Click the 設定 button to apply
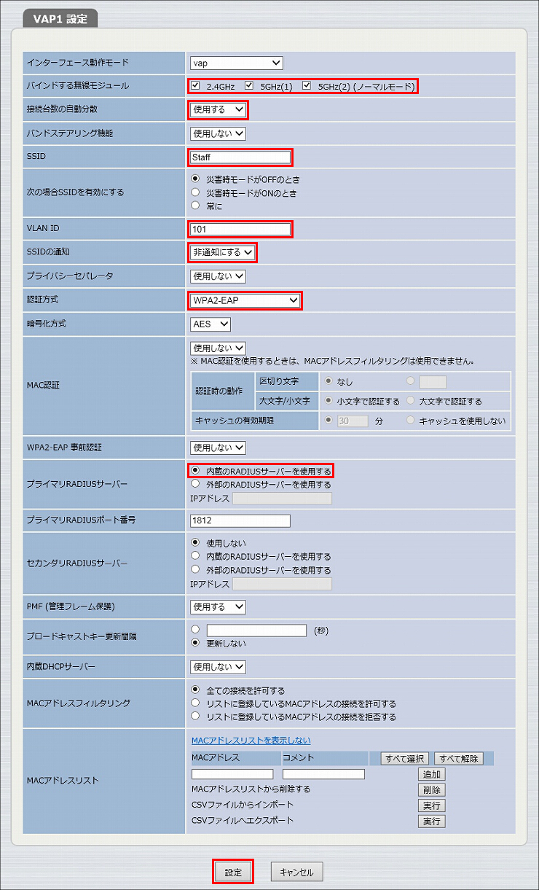Screen dimensions: 539x890 click(233, 872)
